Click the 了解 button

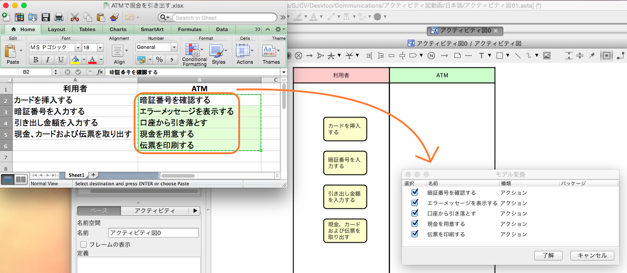click(x=548, y=255)
